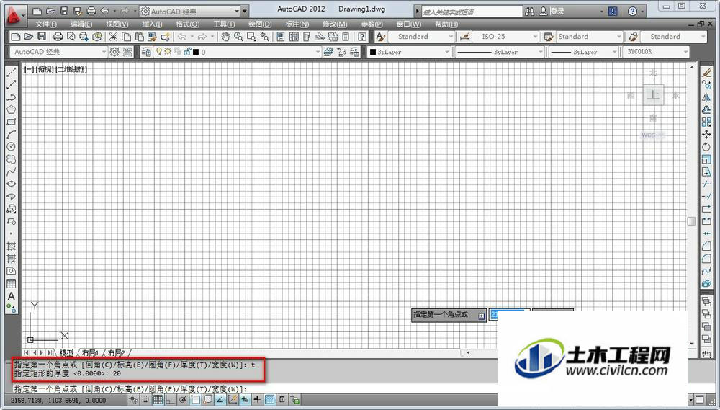The image size is (720, 410).
Task: Expand the quick access toolbar customize arrow
Action: (246, 11)
